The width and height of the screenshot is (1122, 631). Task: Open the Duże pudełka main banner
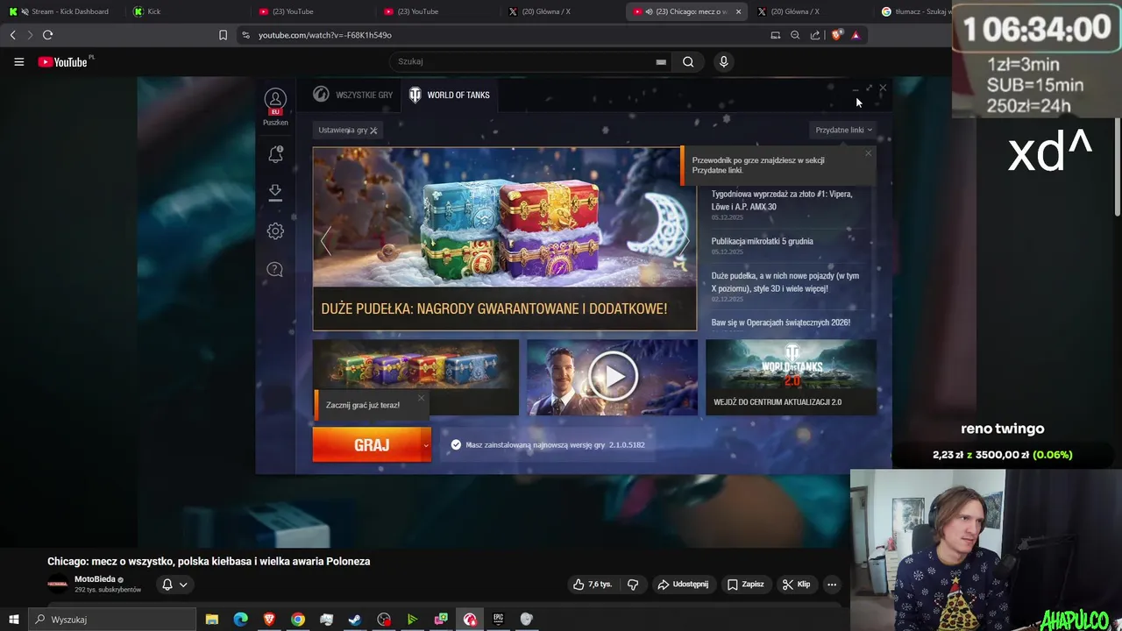504,238
